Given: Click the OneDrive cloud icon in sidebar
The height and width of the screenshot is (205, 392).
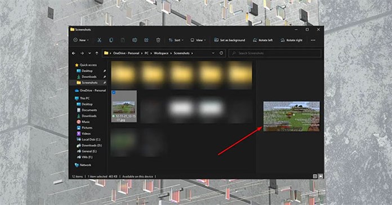Looking at the screenshot, I should tap(77, 91).
